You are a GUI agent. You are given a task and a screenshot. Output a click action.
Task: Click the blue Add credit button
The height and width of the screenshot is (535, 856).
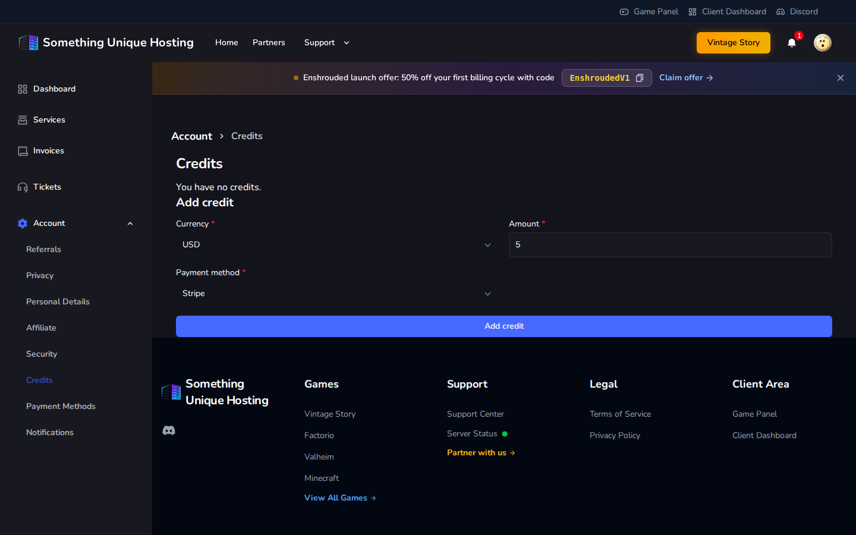(x=504, y=326)
